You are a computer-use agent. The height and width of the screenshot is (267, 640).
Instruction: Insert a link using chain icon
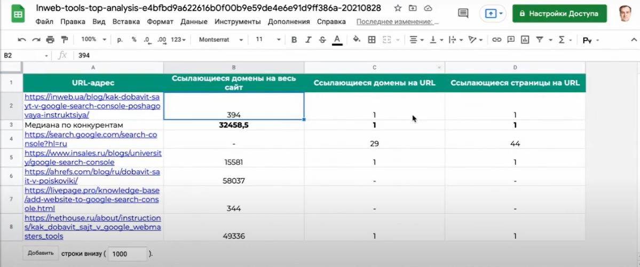coord(496,40)
